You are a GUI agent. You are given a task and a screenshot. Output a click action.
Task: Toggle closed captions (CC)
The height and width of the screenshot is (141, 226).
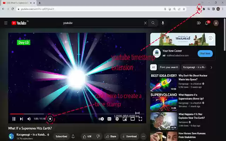(109, 119)
